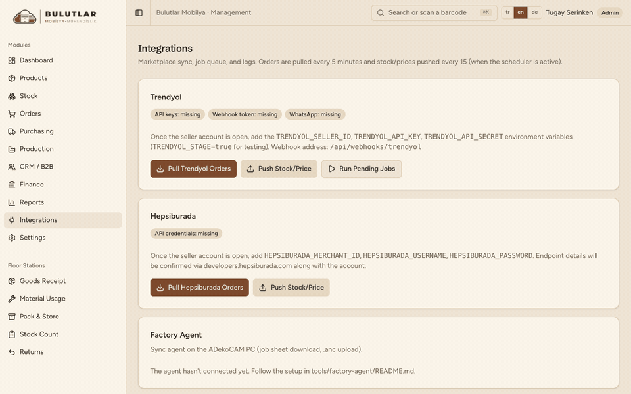Viewport: 631px width, 394px height.
Task: Click the Stock cubes icon
Action: [12, 96]
